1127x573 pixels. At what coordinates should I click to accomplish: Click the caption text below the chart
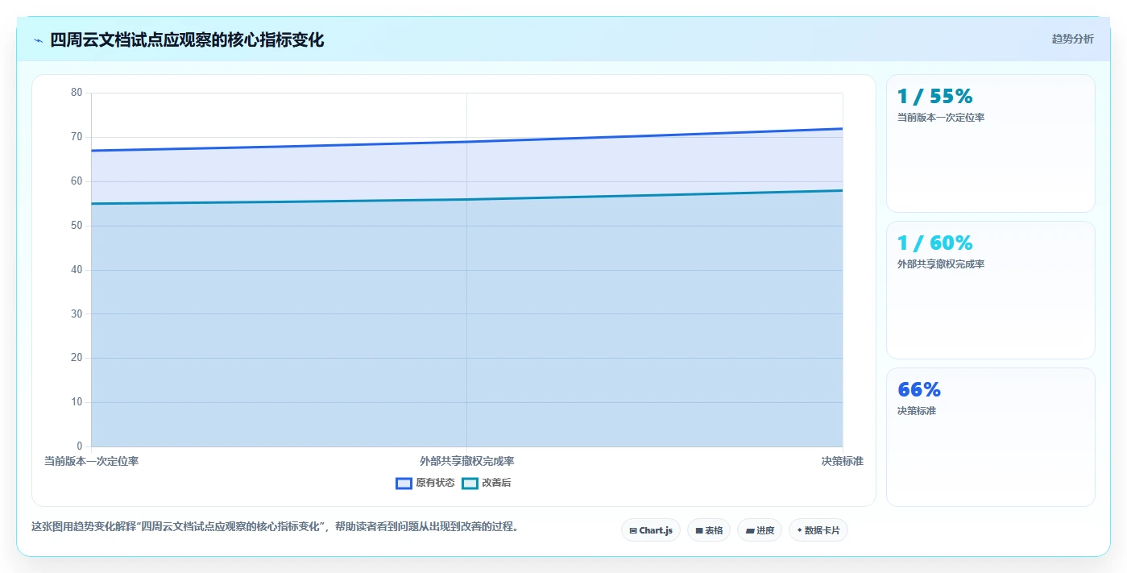275,527
